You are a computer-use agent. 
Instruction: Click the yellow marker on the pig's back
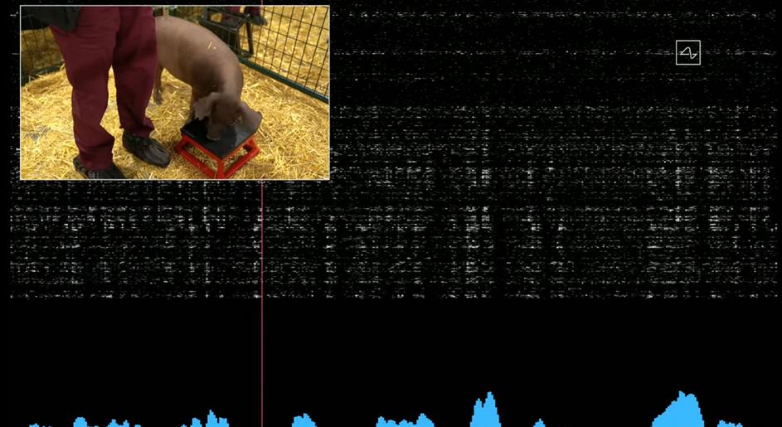(210, 46)
